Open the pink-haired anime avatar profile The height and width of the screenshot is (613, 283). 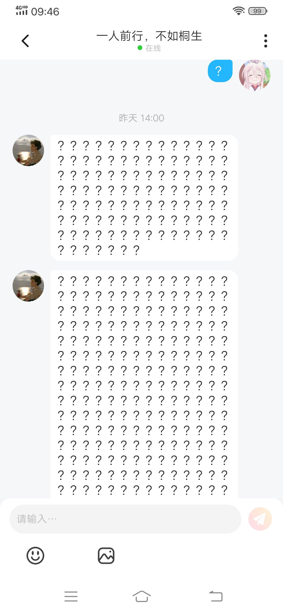point(255,75)
